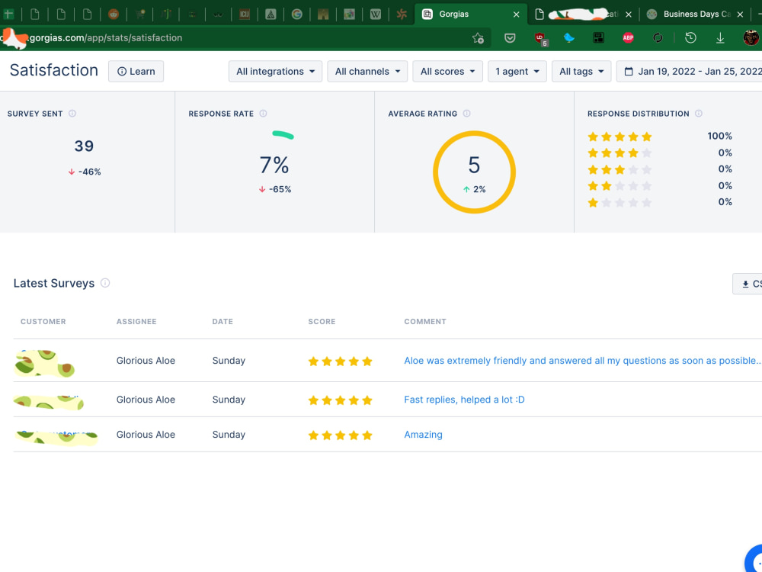This screenshot has width=762, height=572.
Task: Open the 'Amazing' comment
Action: coord(423,435)
